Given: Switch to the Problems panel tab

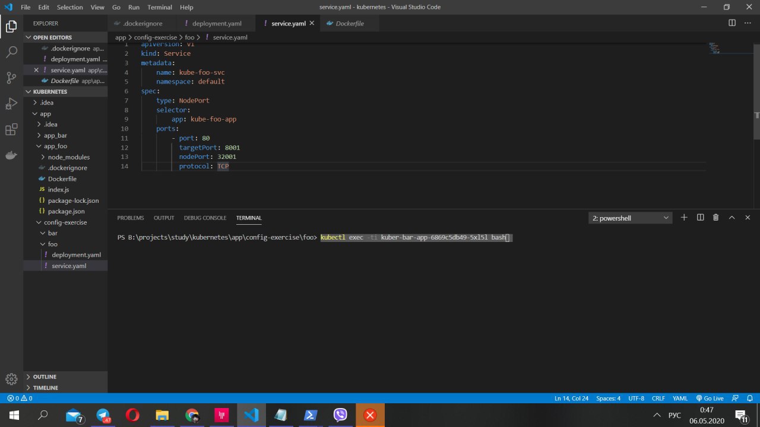Looking at the screenshot, I should (131, 218).
